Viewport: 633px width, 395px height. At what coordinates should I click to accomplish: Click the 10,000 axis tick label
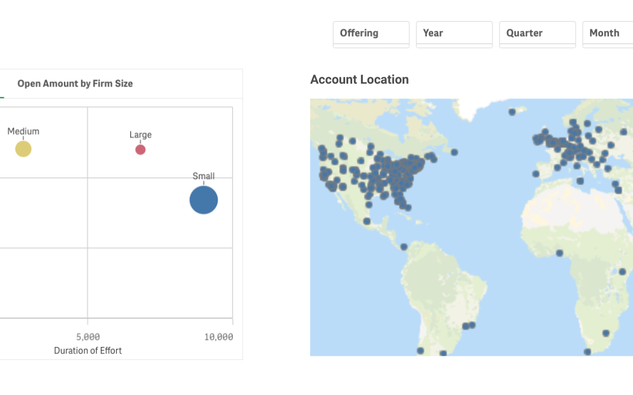point(219,337)
